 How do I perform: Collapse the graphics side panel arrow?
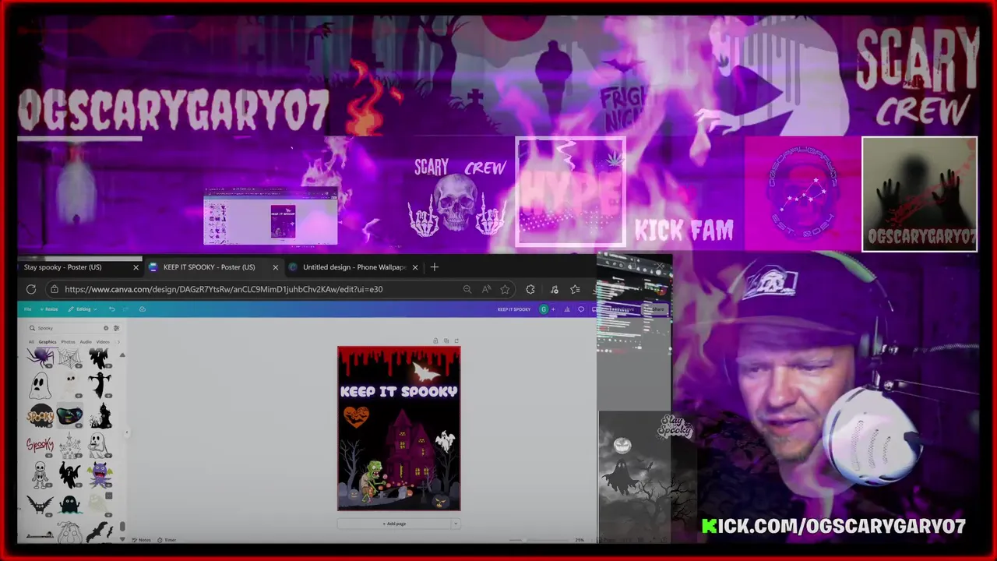[127, 433]
